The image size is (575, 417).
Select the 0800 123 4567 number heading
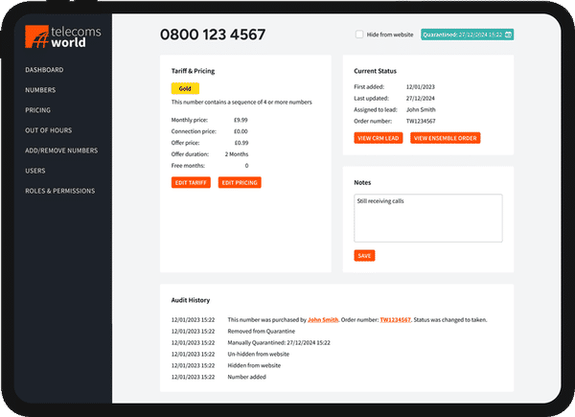click(213, 35)
